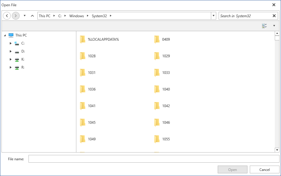Click inside the File name field
Screen dimensions: 281x176
click(119, 159)
